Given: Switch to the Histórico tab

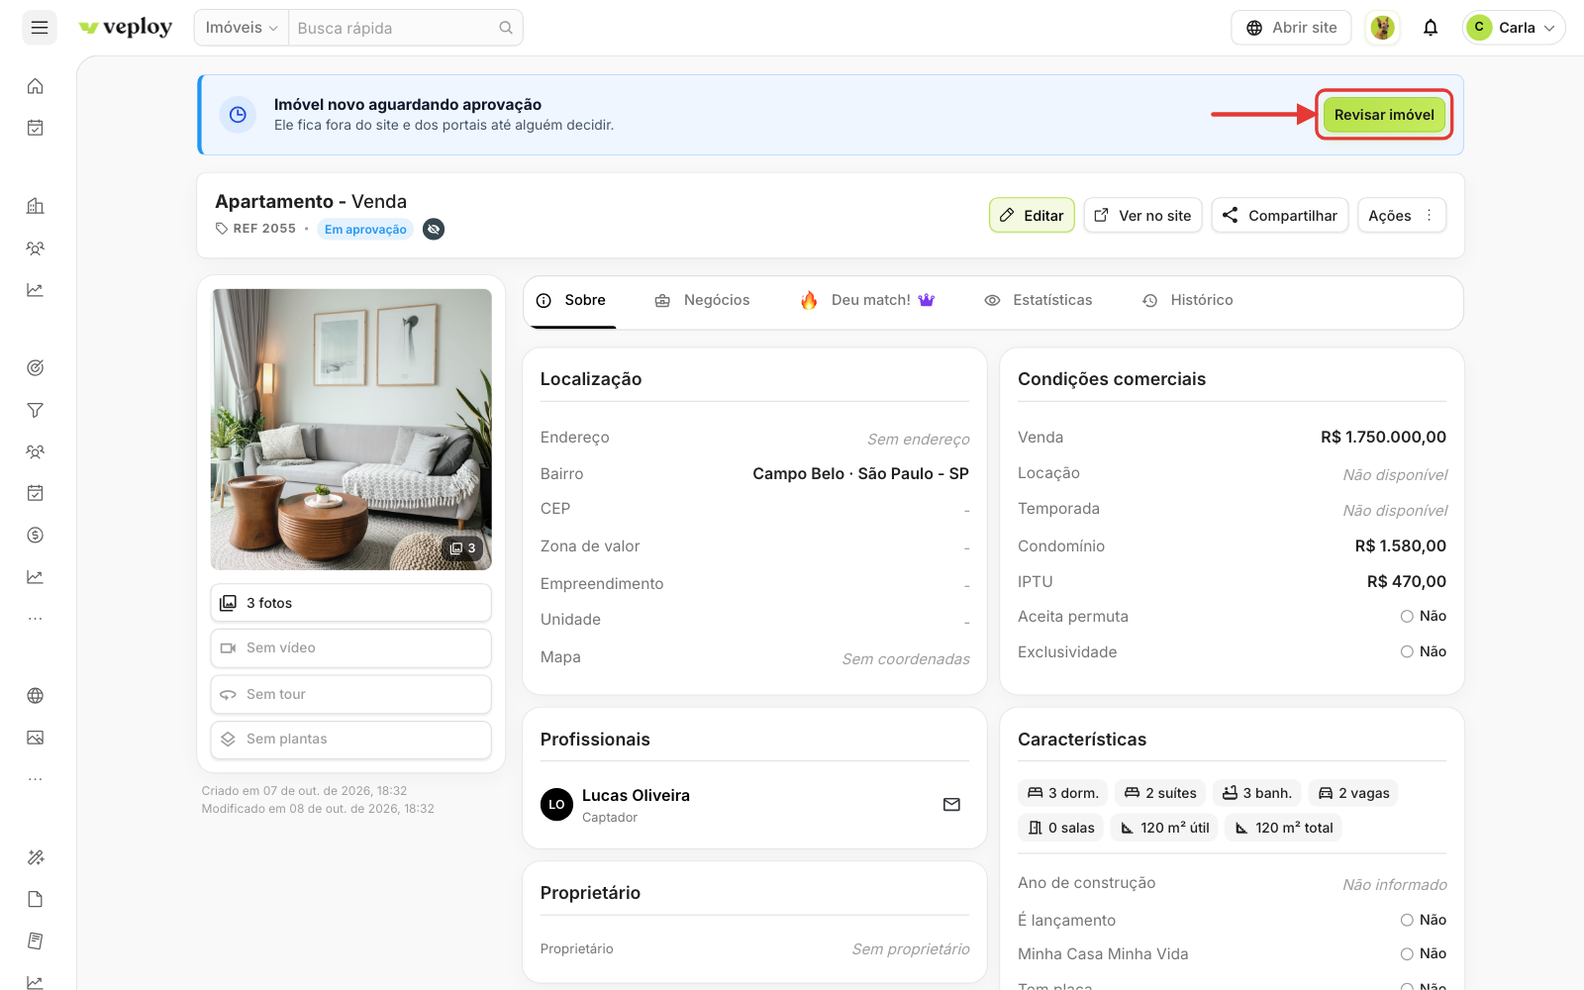Looking at the screenshot, I should (x=1187, y=300).
